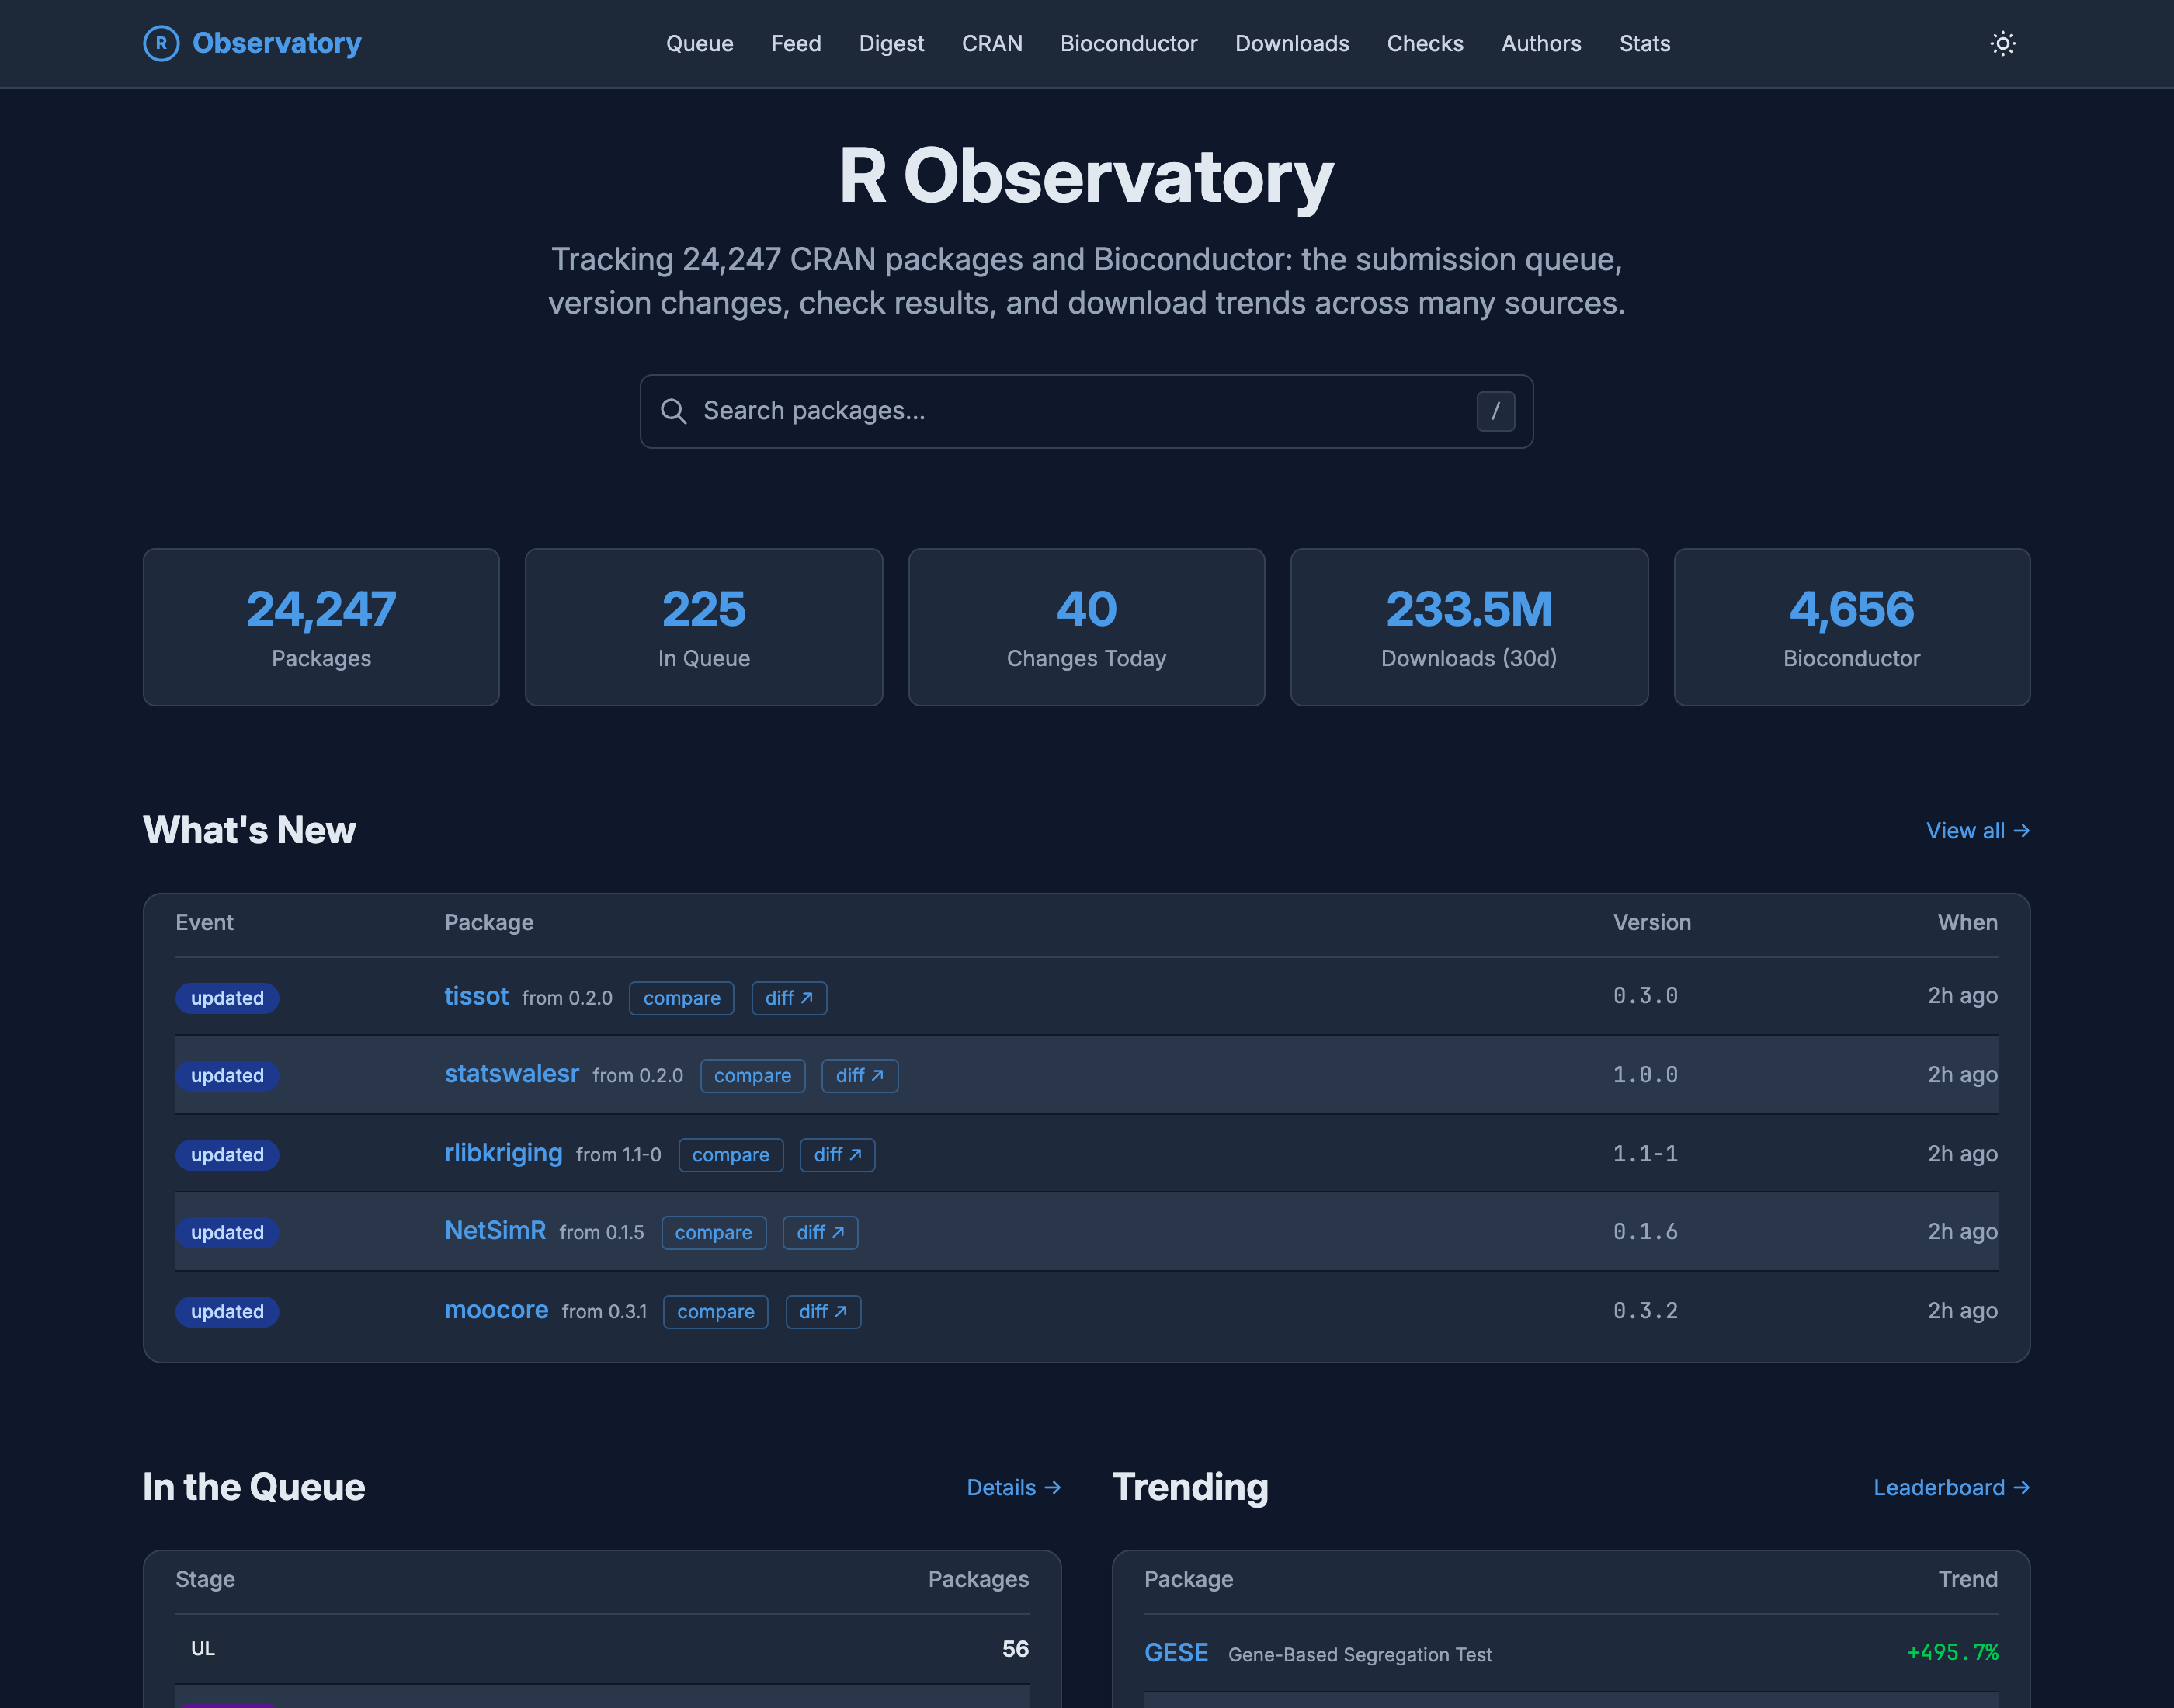The height and width of the screenshot is (1708, 2174).
Task: Click the UL queue stage row
Action: click(602, 1649)
